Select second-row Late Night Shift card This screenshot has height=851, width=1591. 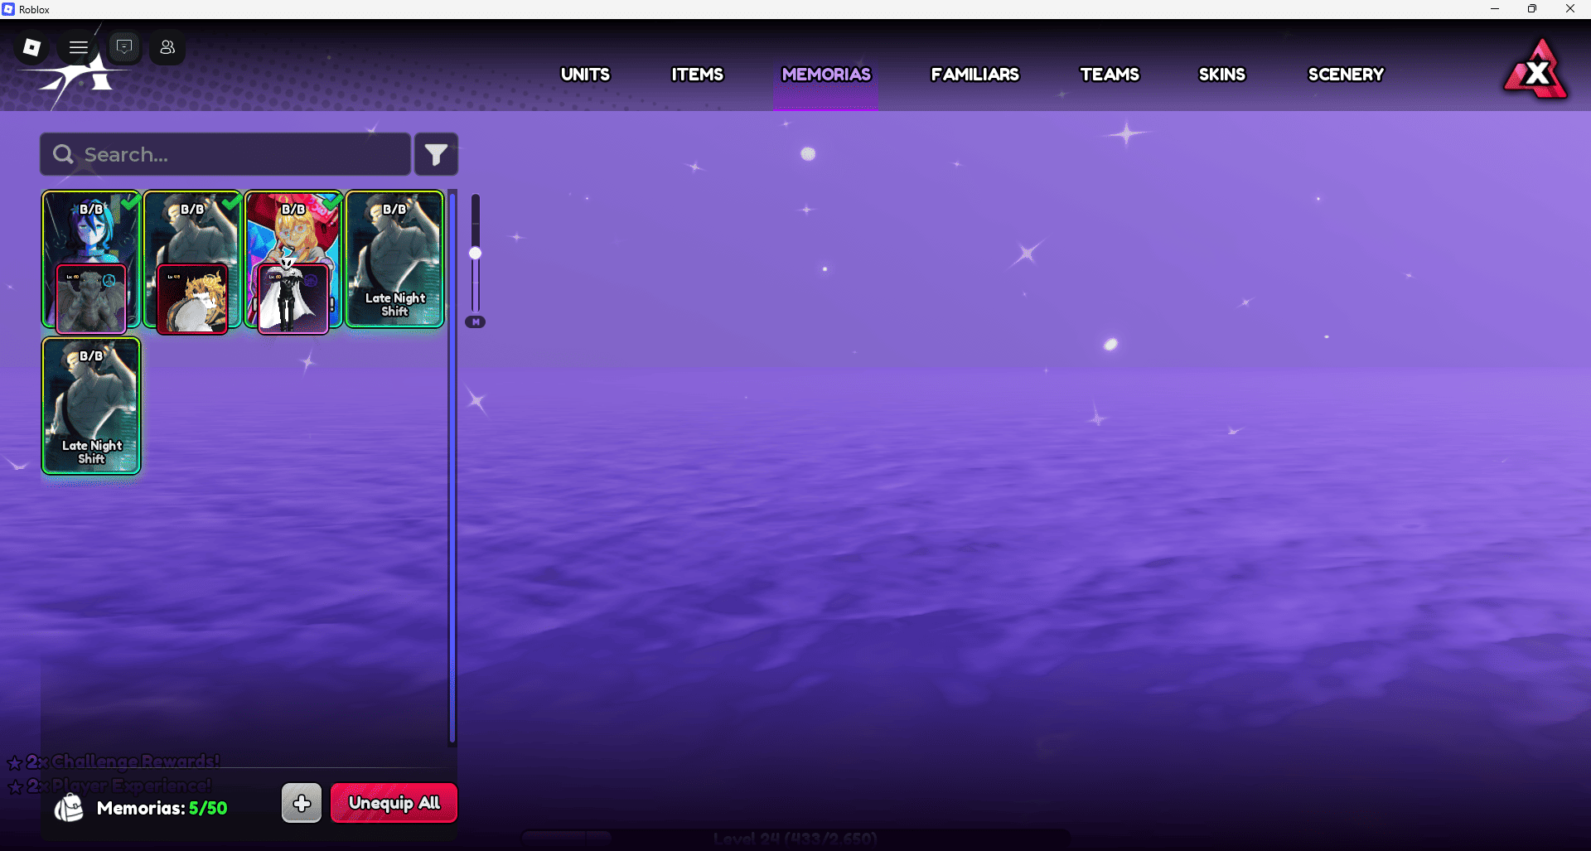pos(91,406)
